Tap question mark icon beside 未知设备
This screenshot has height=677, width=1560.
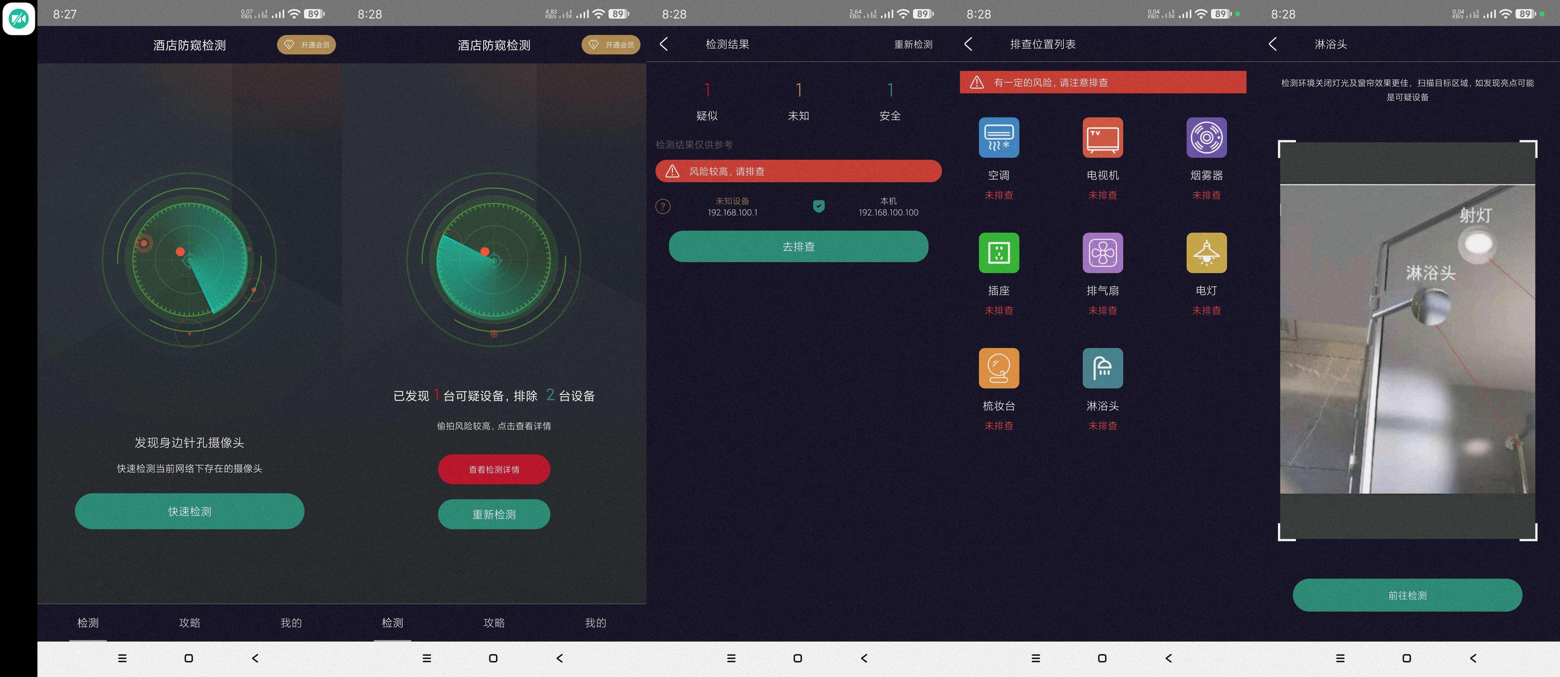pos(663,207)
